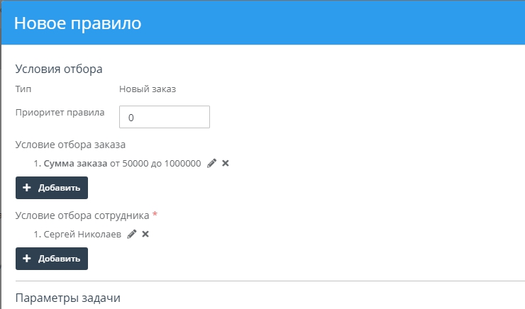Edit the Сумма заказа condition with pencil
Image resolution: width=525 pixels, height=309 pixels.
point(211,163)
